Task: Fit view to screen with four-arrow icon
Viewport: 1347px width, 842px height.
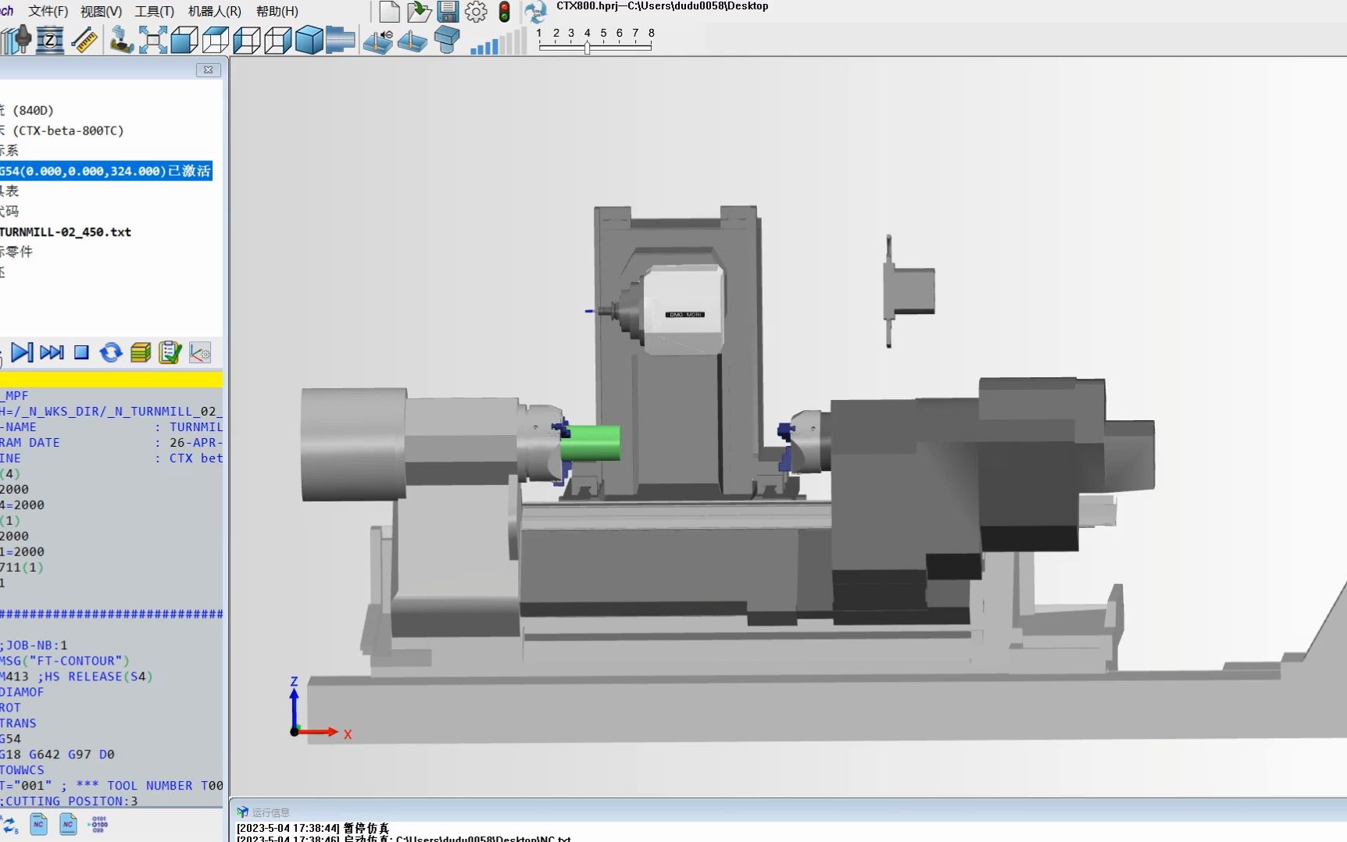Action: coord(152,40)
